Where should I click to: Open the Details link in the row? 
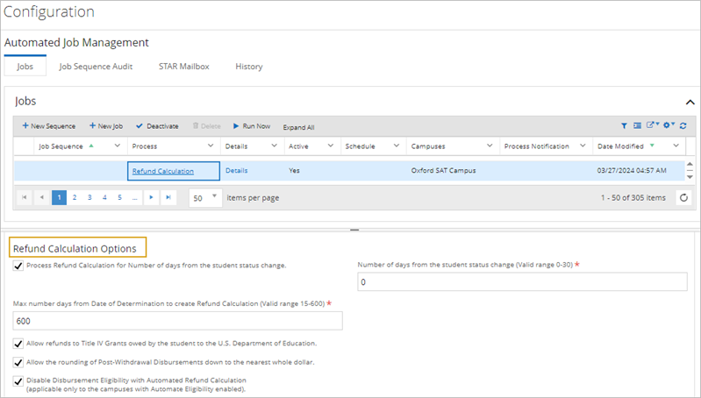point(237,170)
